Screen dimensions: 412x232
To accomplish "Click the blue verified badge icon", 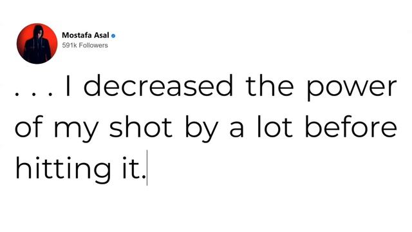I will [x=113, y=36].
